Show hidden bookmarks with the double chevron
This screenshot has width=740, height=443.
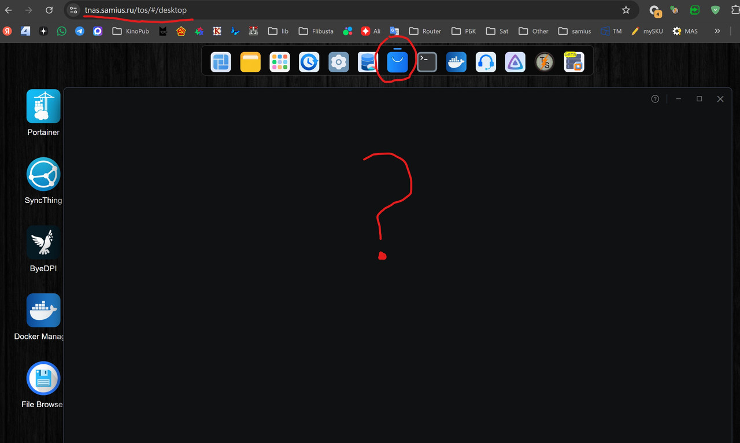pos(717,31)
